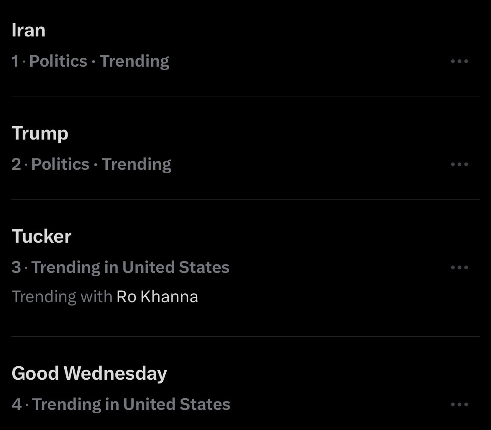Screen dimensions: 491x430
Task: Open the Trump trending topic
Action: click(40, 134)
